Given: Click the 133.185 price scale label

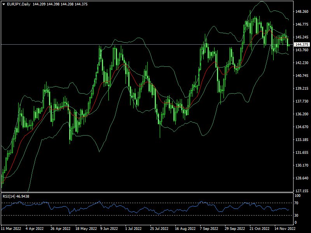Looking at the screenshot, I should tap(302, 140).
